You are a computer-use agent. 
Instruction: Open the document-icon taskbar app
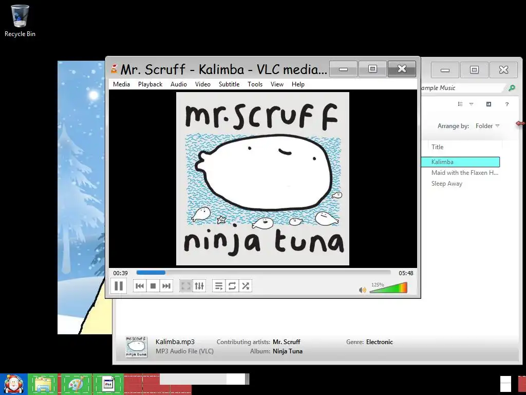pos(108,384)
